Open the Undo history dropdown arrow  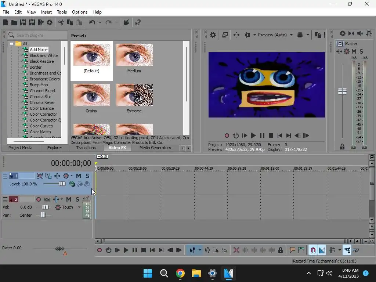pyautogui.click(x=100, y=22)
